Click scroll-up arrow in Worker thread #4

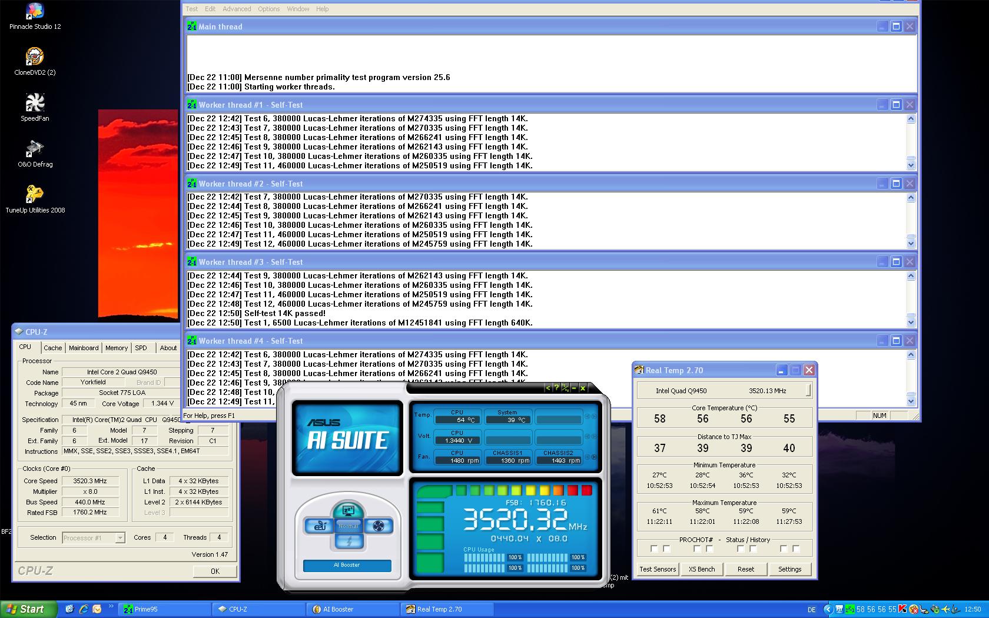click(911, 354)
